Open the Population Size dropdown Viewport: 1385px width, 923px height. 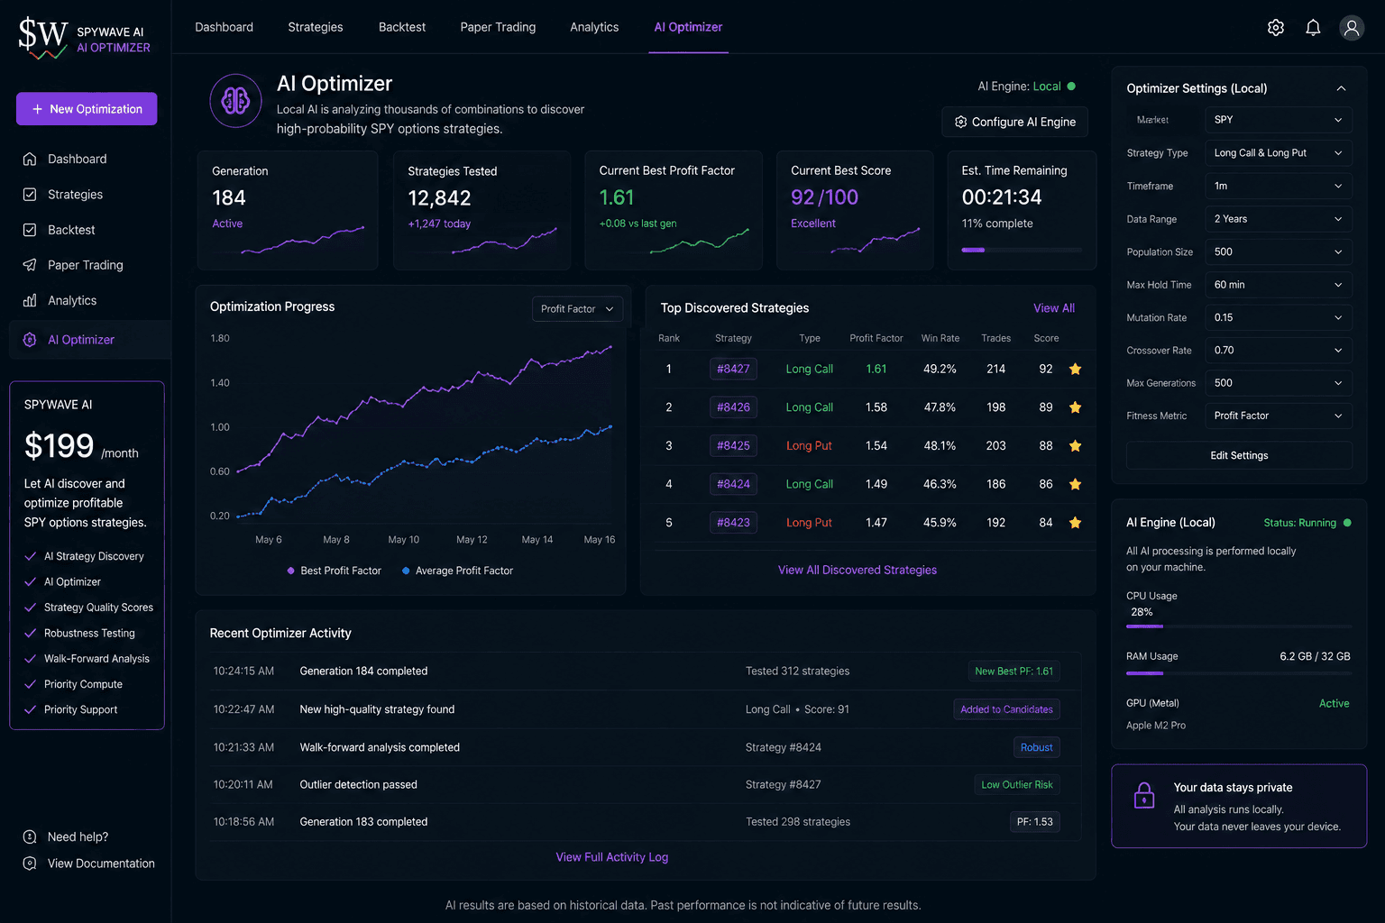[x=1278, y=251]
